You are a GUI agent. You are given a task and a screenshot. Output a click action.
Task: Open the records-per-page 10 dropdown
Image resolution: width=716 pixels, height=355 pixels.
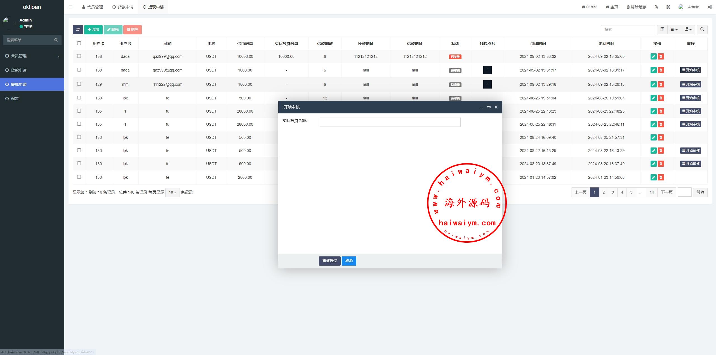(172, 192)
